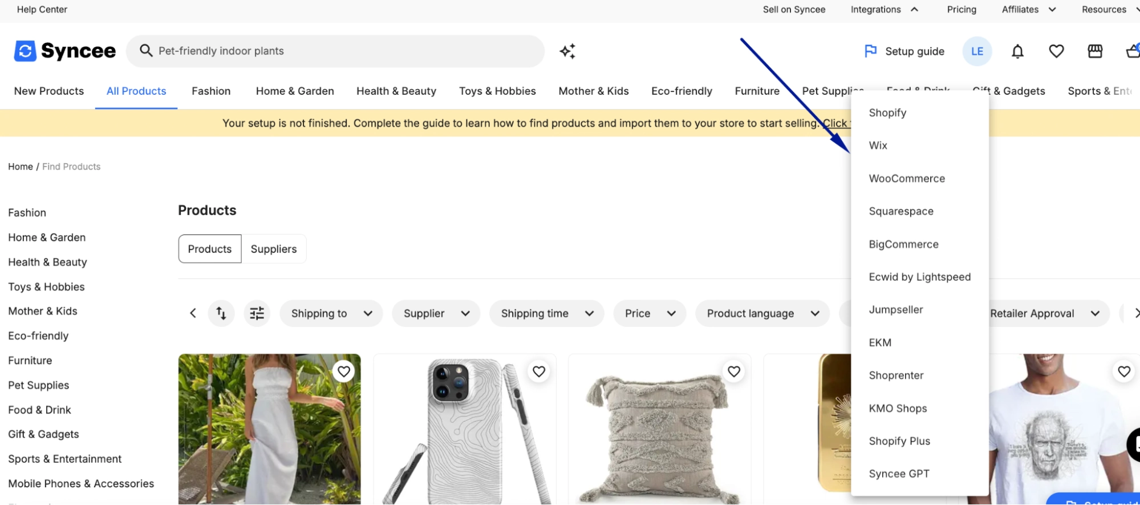Open the All Products category tab
The image size is (1140, 505).
click(136, 91)
